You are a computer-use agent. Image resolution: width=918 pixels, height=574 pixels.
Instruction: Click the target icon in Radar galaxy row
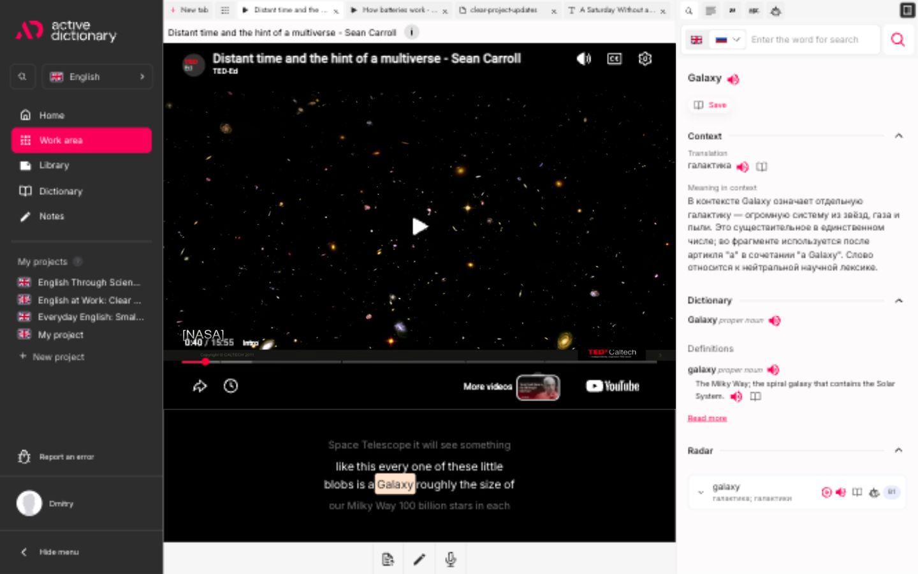[x=826, y=492]
